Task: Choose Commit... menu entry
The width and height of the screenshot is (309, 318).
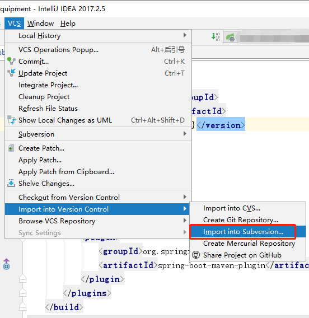Action: tap(99, 62)
